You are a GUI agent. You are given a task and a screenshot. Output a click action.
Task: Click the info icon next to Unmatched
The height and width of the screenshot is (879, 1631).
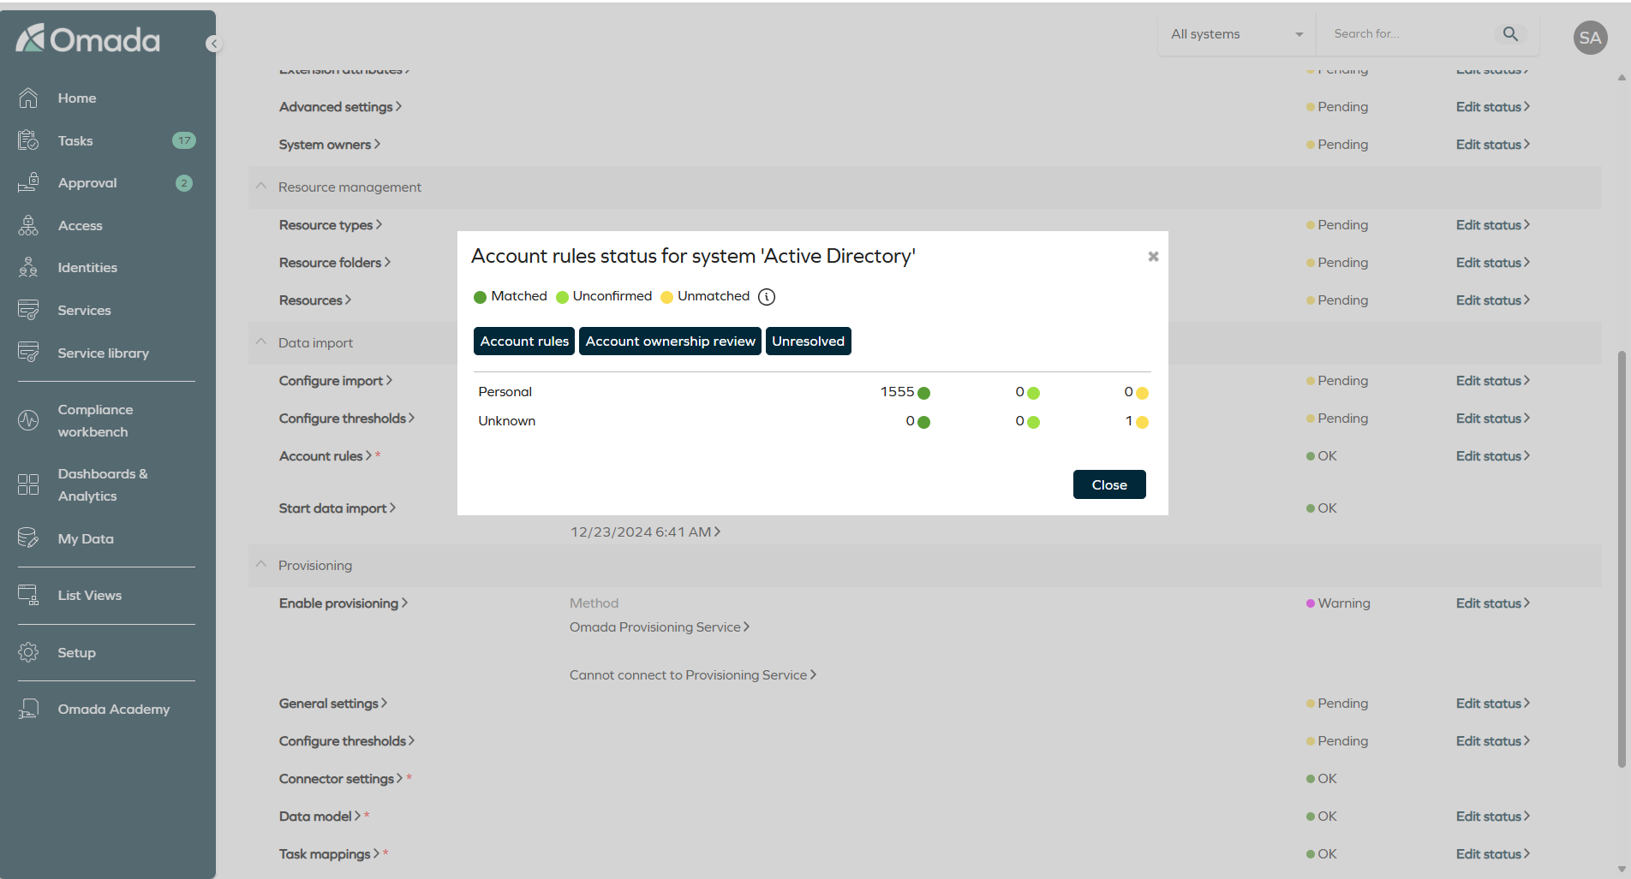(x=767, y=297)
